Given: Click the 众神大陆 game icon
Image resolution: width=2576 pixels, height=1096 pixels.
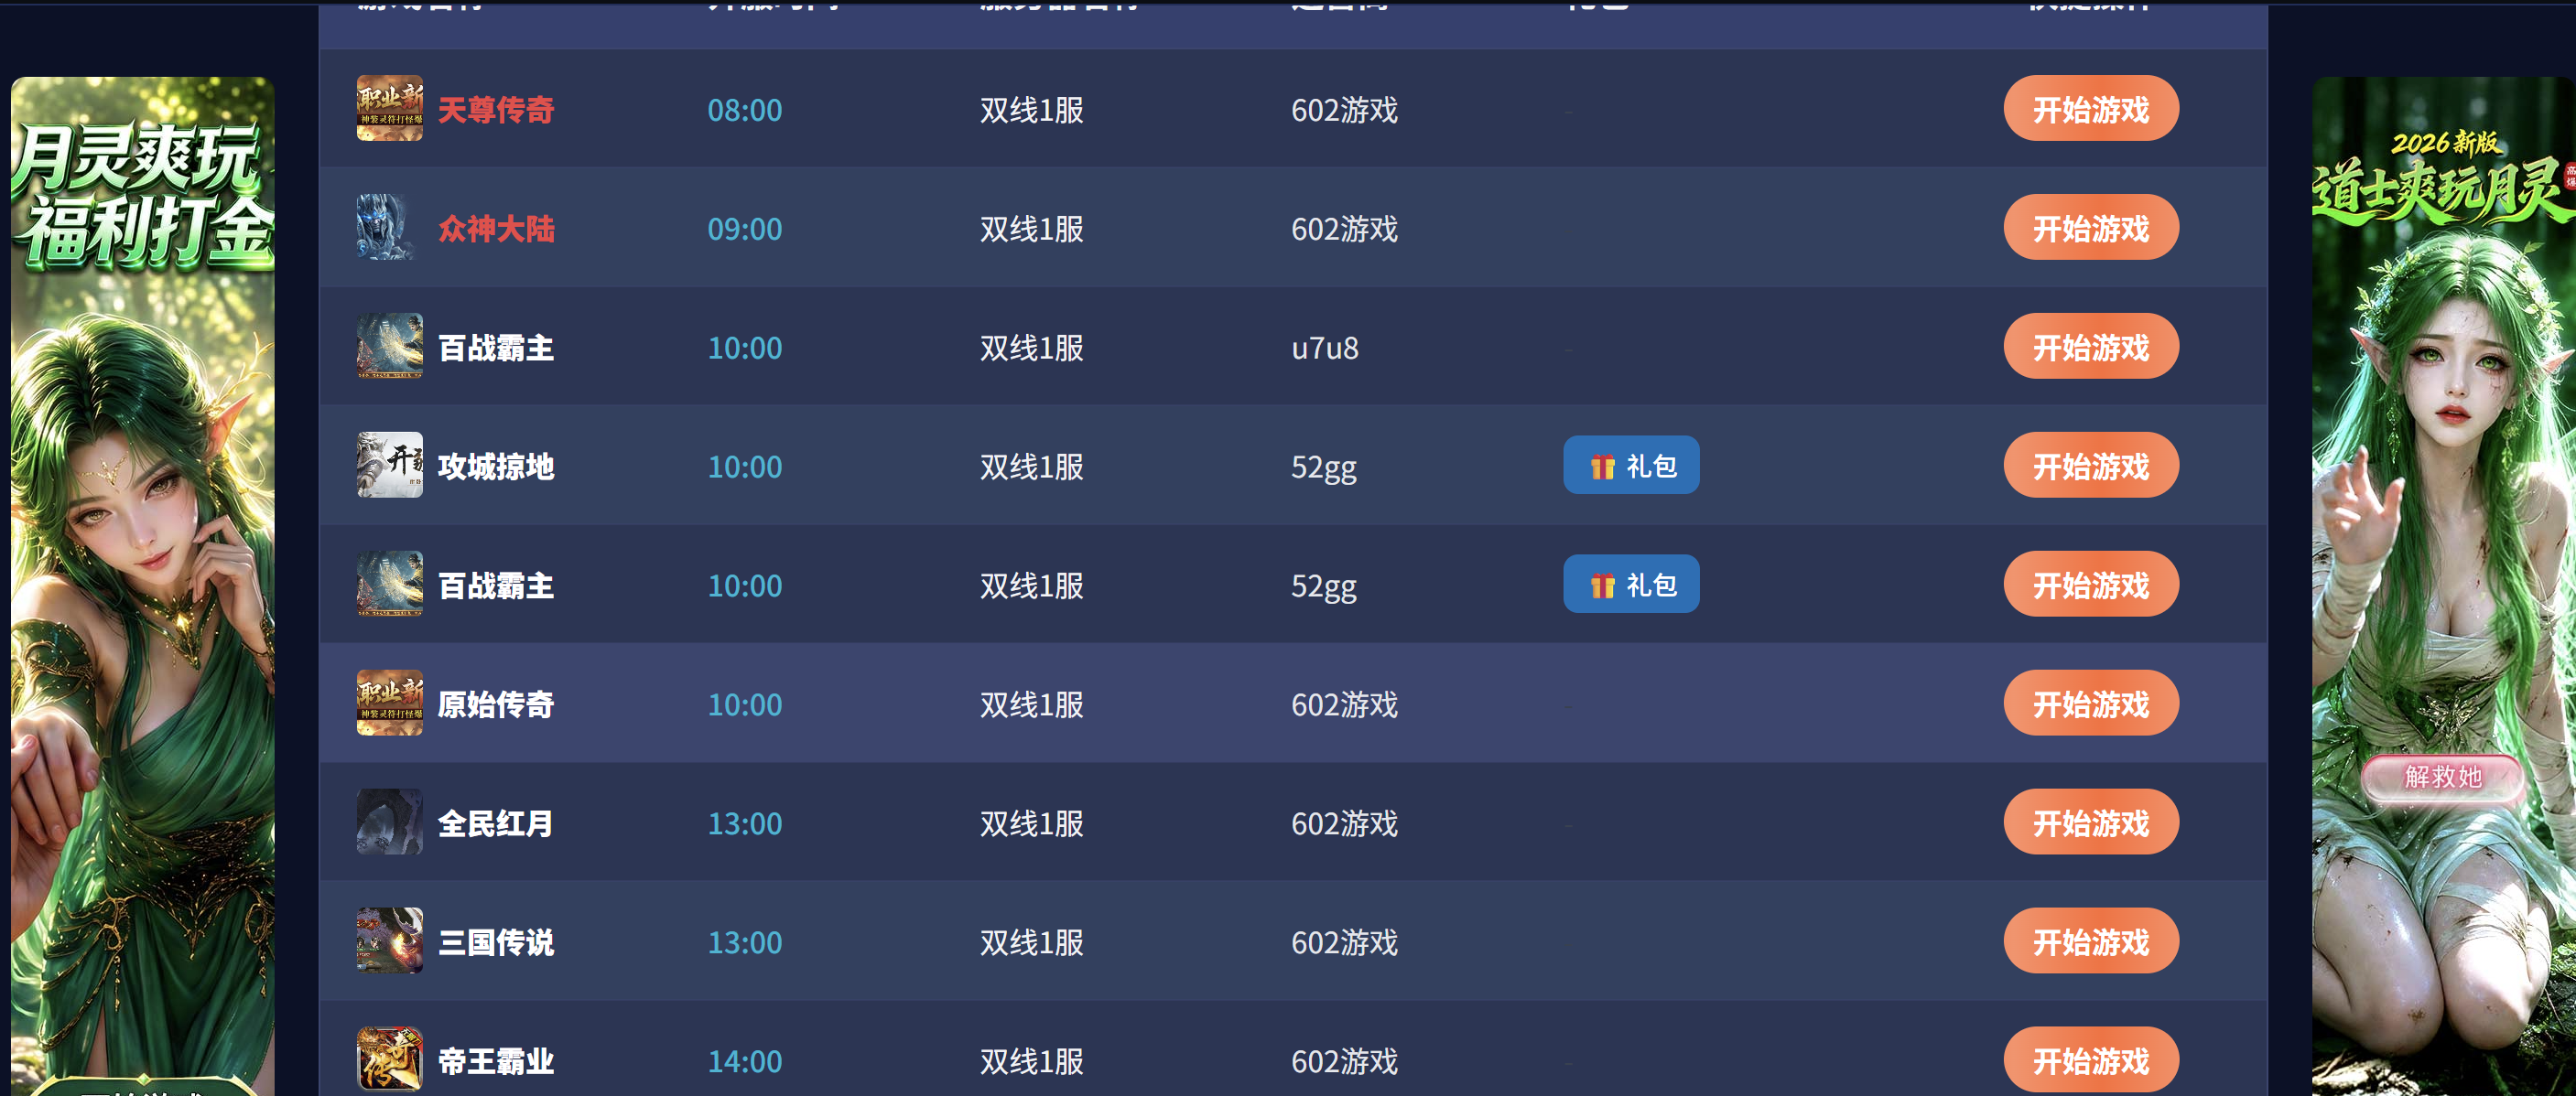Looking at the screenshot, I should (x=389, y=227).
